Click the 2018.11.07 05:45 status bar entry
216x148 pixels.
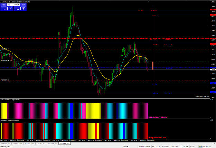coord(144,147)
